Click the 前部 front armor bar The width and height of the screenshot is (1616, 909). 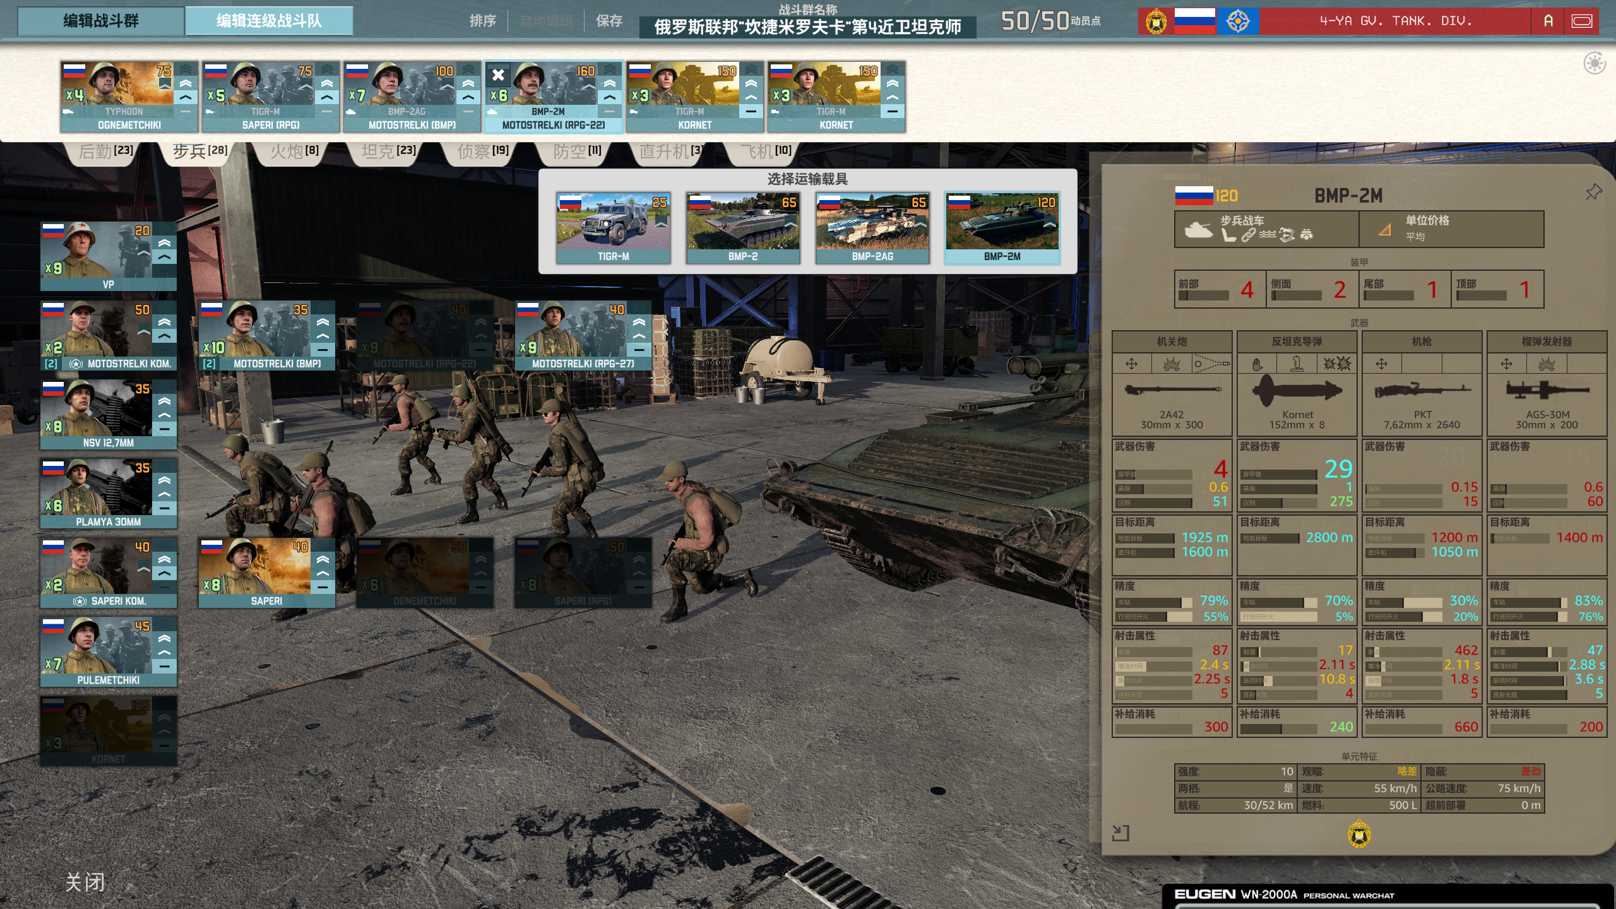(1203, 295)
